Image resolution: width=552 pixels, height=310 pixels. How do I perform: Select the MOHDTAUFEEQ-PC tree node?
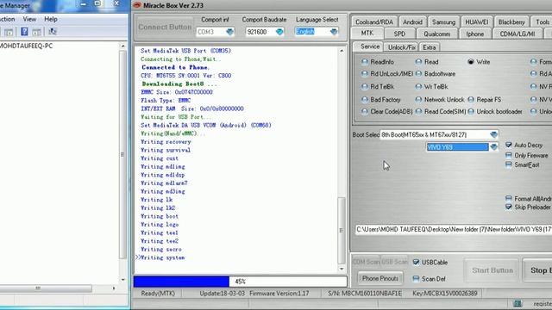tap(27, 46)
